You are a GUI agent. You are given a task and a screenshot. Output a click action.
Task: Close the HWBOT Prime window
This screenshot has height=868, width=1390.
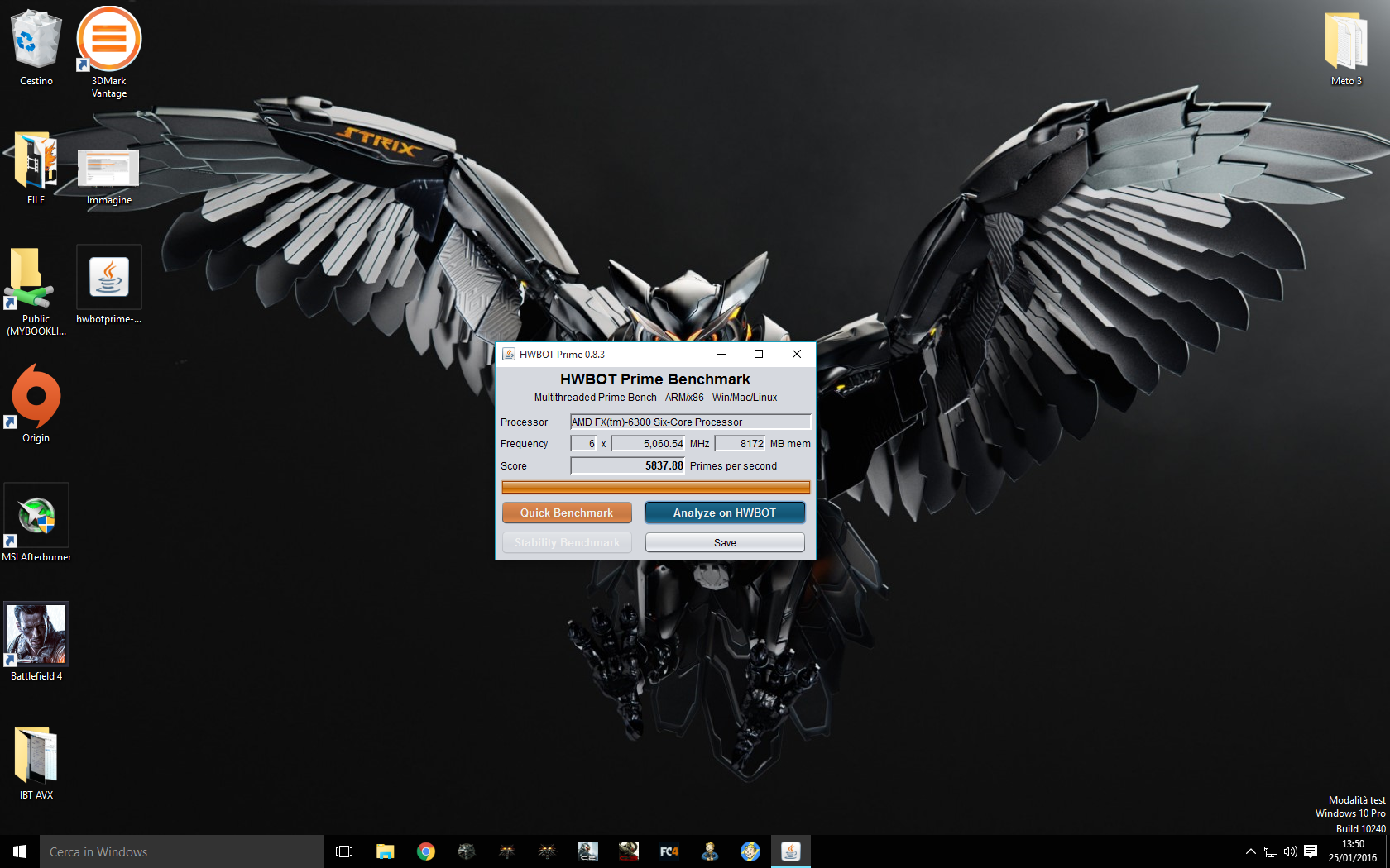click(797, 354)
